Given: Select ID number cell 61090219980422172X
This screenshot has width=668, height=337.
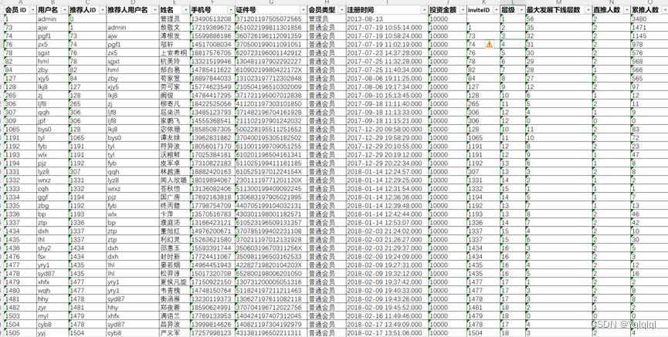Looking at the screenshot, I should click(271, 69).
